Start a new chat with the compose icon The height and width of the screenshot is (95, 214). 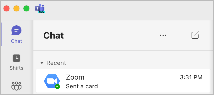(195, 35)
